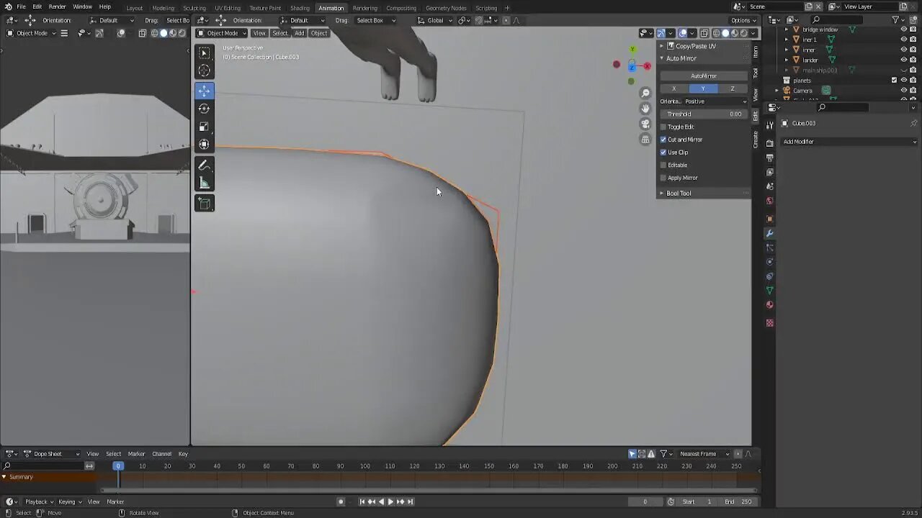
Task: Open Material properties tab icon
Action: click(x=770, y=304)
